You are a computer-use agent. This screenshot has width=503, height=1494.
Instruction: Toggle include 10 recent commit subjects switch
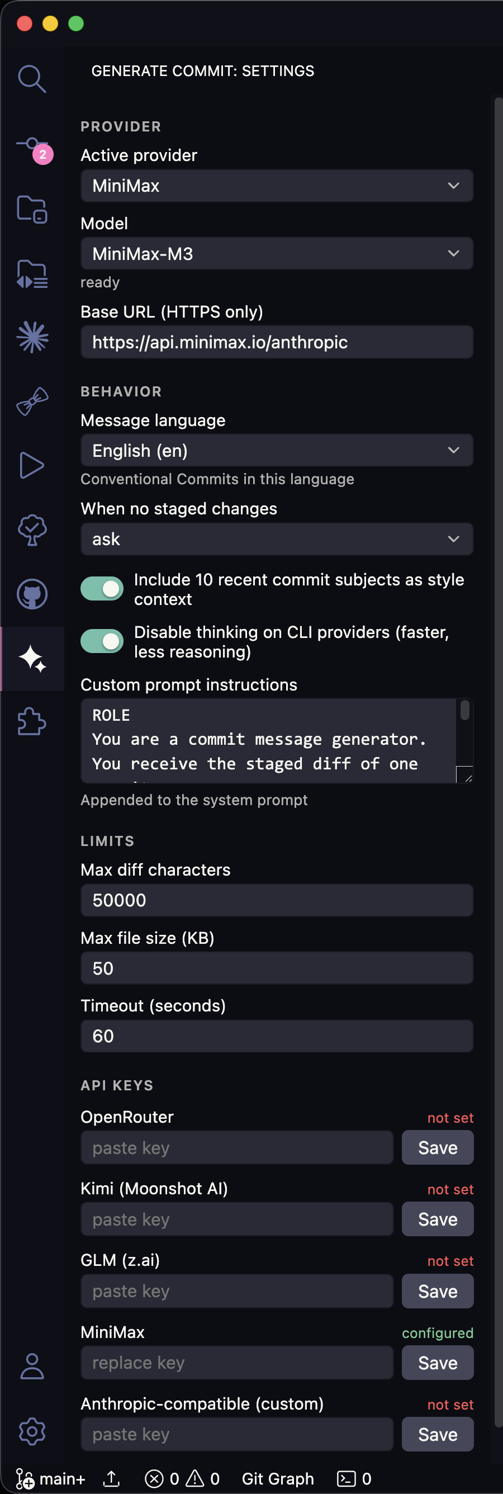click(102, 589)
